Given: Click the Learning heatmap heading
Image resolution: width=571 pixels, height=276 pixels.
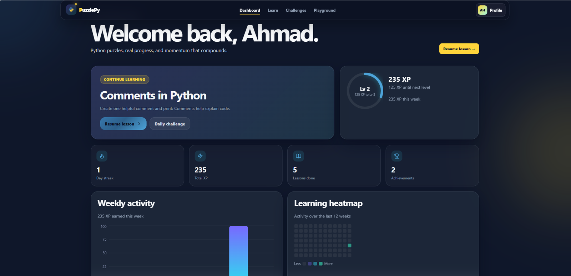Looking at the screenshot, I should [328, 203].
